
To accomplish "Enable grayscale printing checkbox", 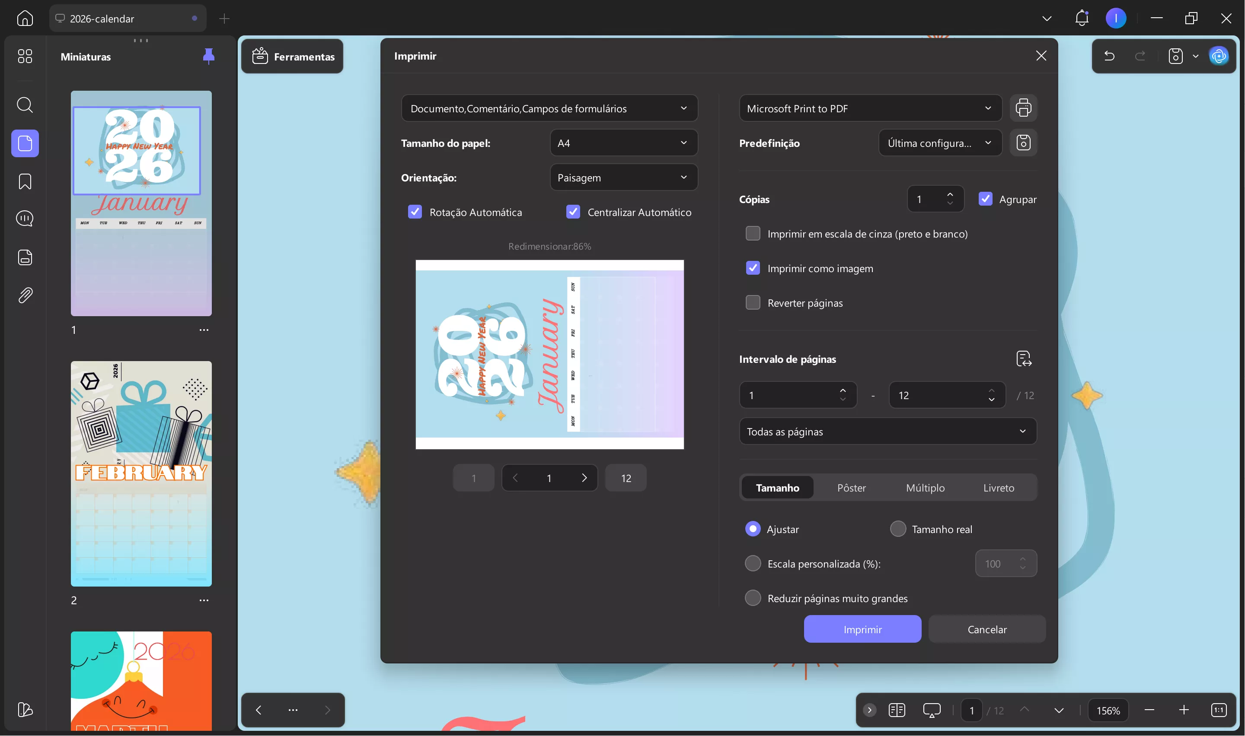I will point(752,234).
